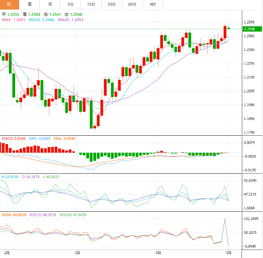Open the 30分 timeframe tab
The image size is (263, 258).
[112, 5]
